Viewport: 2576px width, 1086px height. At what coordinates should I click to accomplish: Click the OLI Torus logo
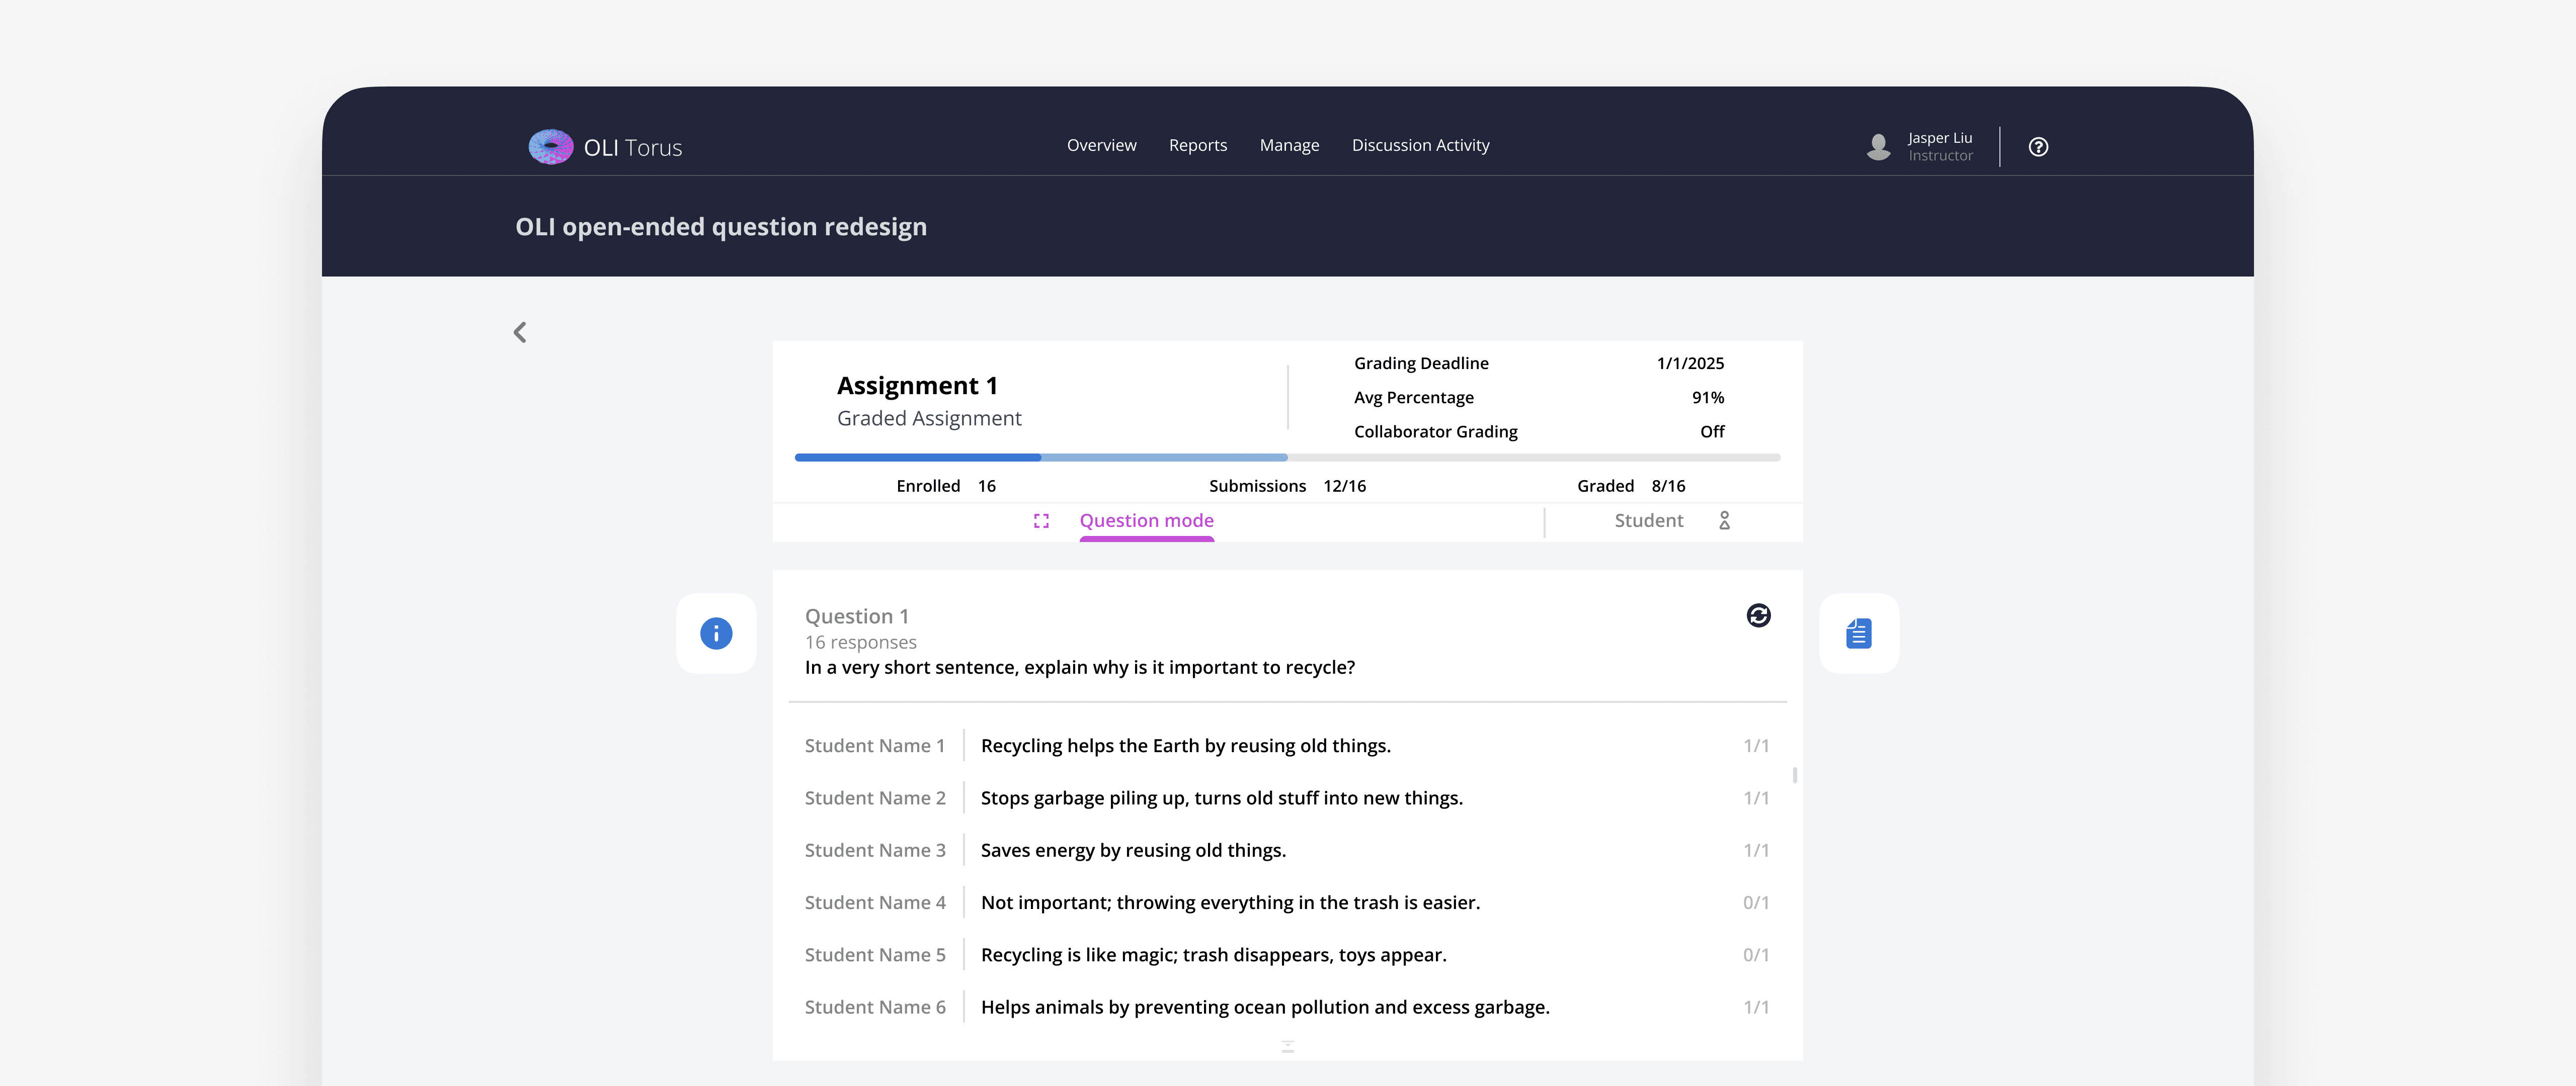[550, 147]
